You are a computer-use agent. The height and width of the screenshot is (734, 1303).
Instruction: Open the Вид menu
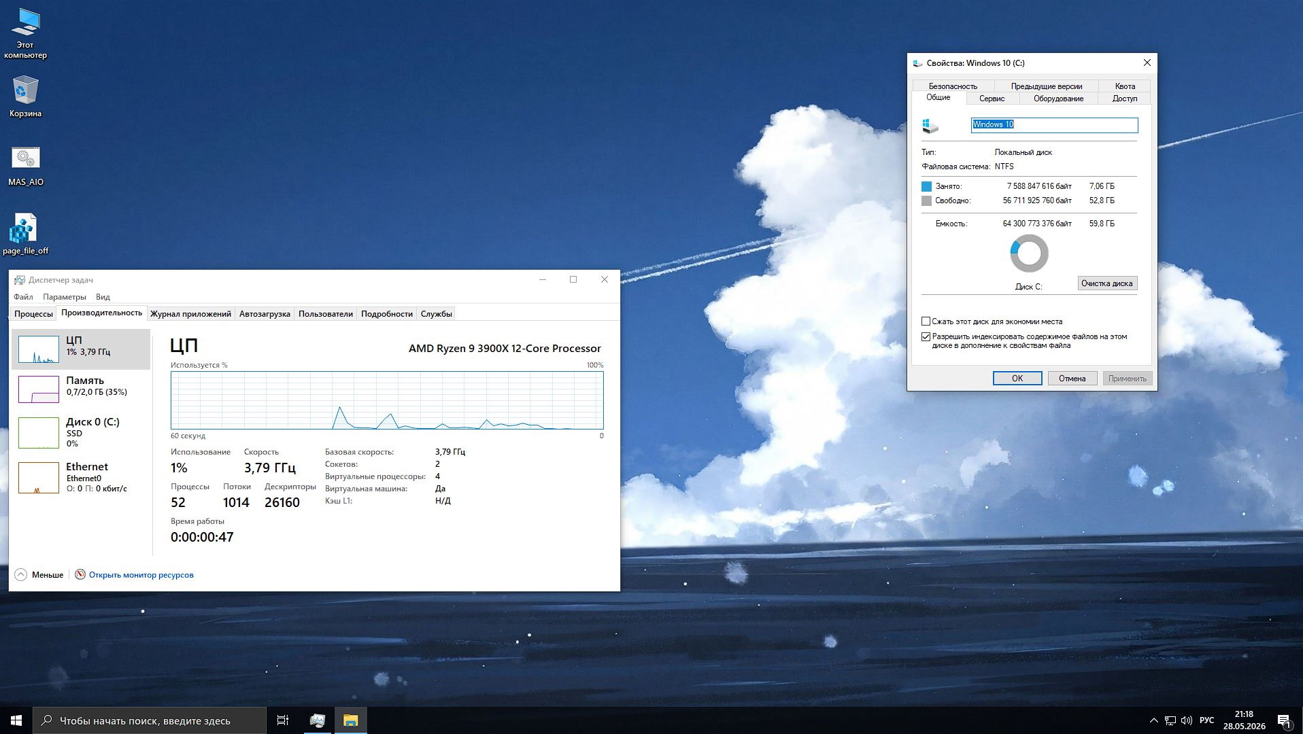[103, 297]
